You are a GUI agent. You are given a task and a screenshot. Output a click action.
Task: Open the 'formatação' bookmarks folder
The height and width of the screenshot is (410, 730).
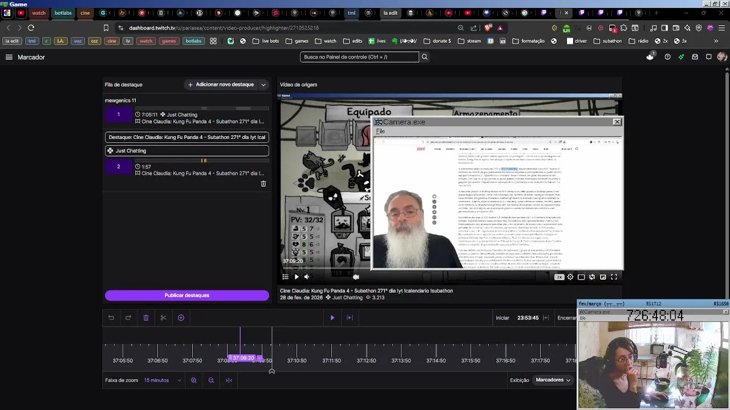(x=529, y=41)
